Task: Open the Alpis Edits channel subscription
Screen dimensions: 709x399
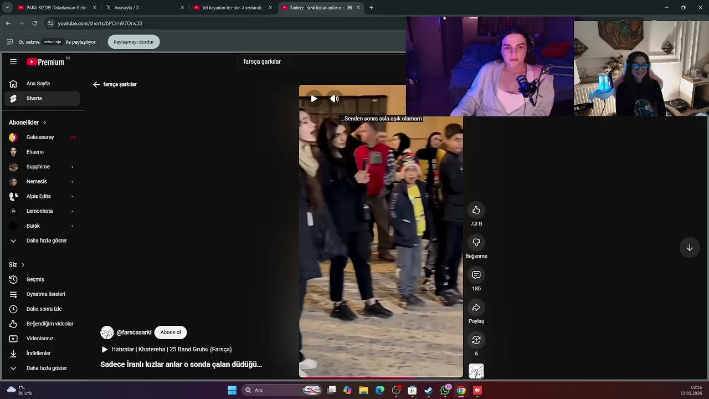Action: [x=42, y=196]
